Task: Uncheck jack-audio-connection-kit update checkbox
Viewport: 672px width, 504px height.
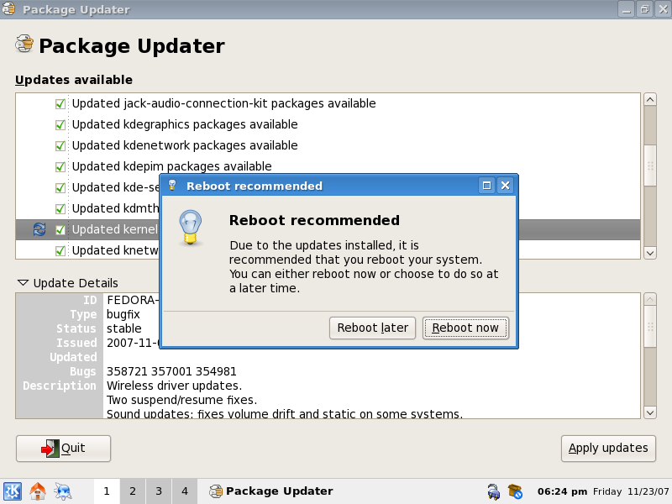Action: click(60, 103)
